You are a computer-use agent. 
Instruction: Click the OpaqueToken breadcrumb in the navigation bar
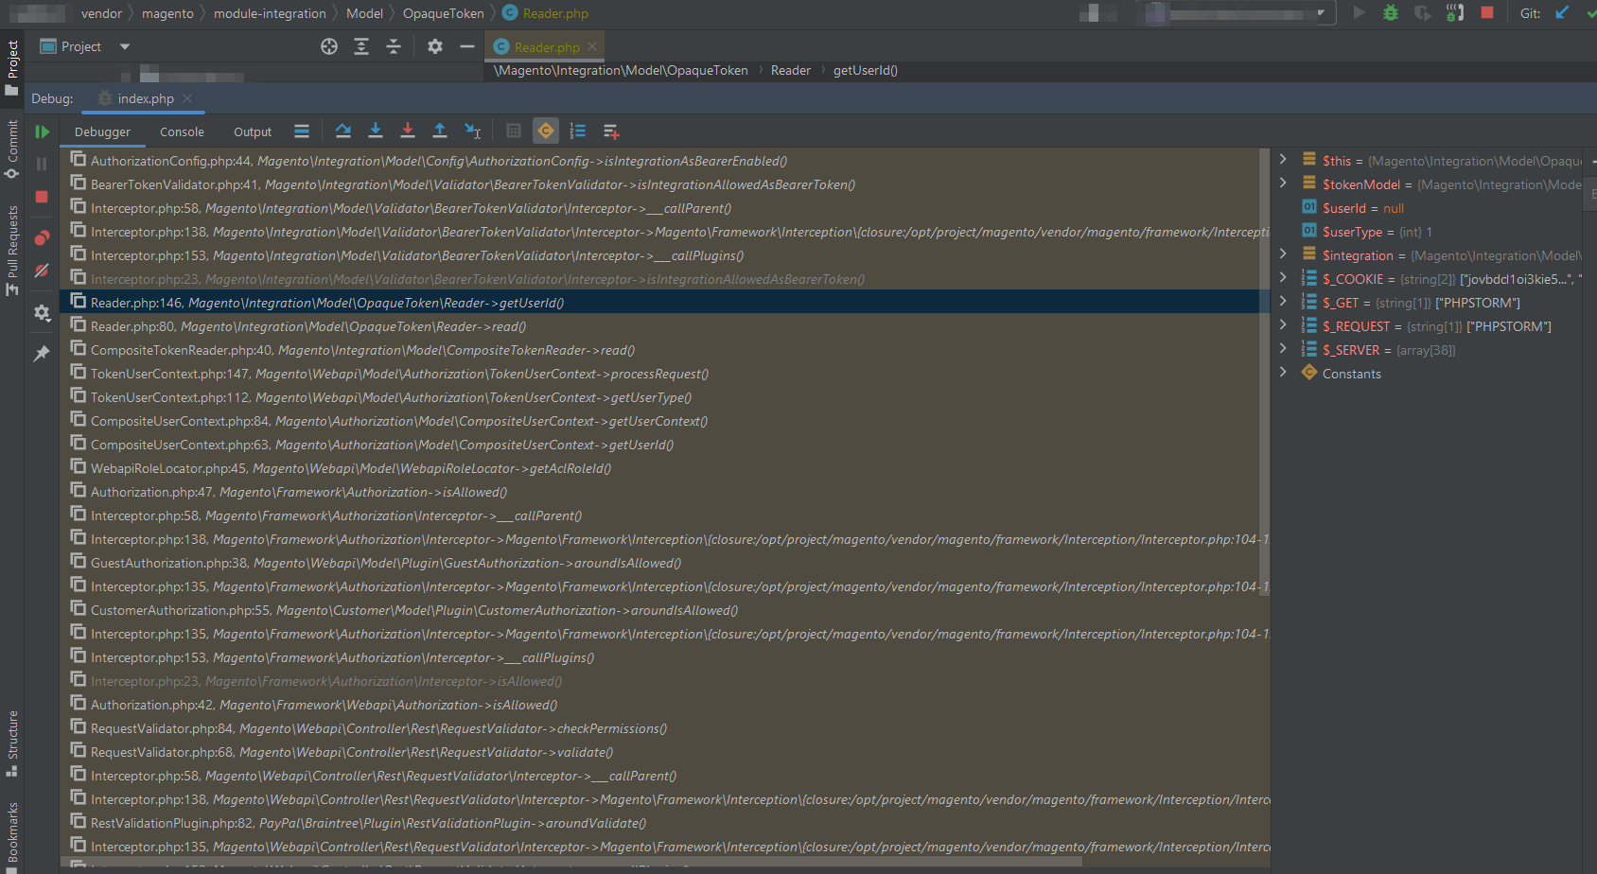pyautogui.click(x=443, y=13)
